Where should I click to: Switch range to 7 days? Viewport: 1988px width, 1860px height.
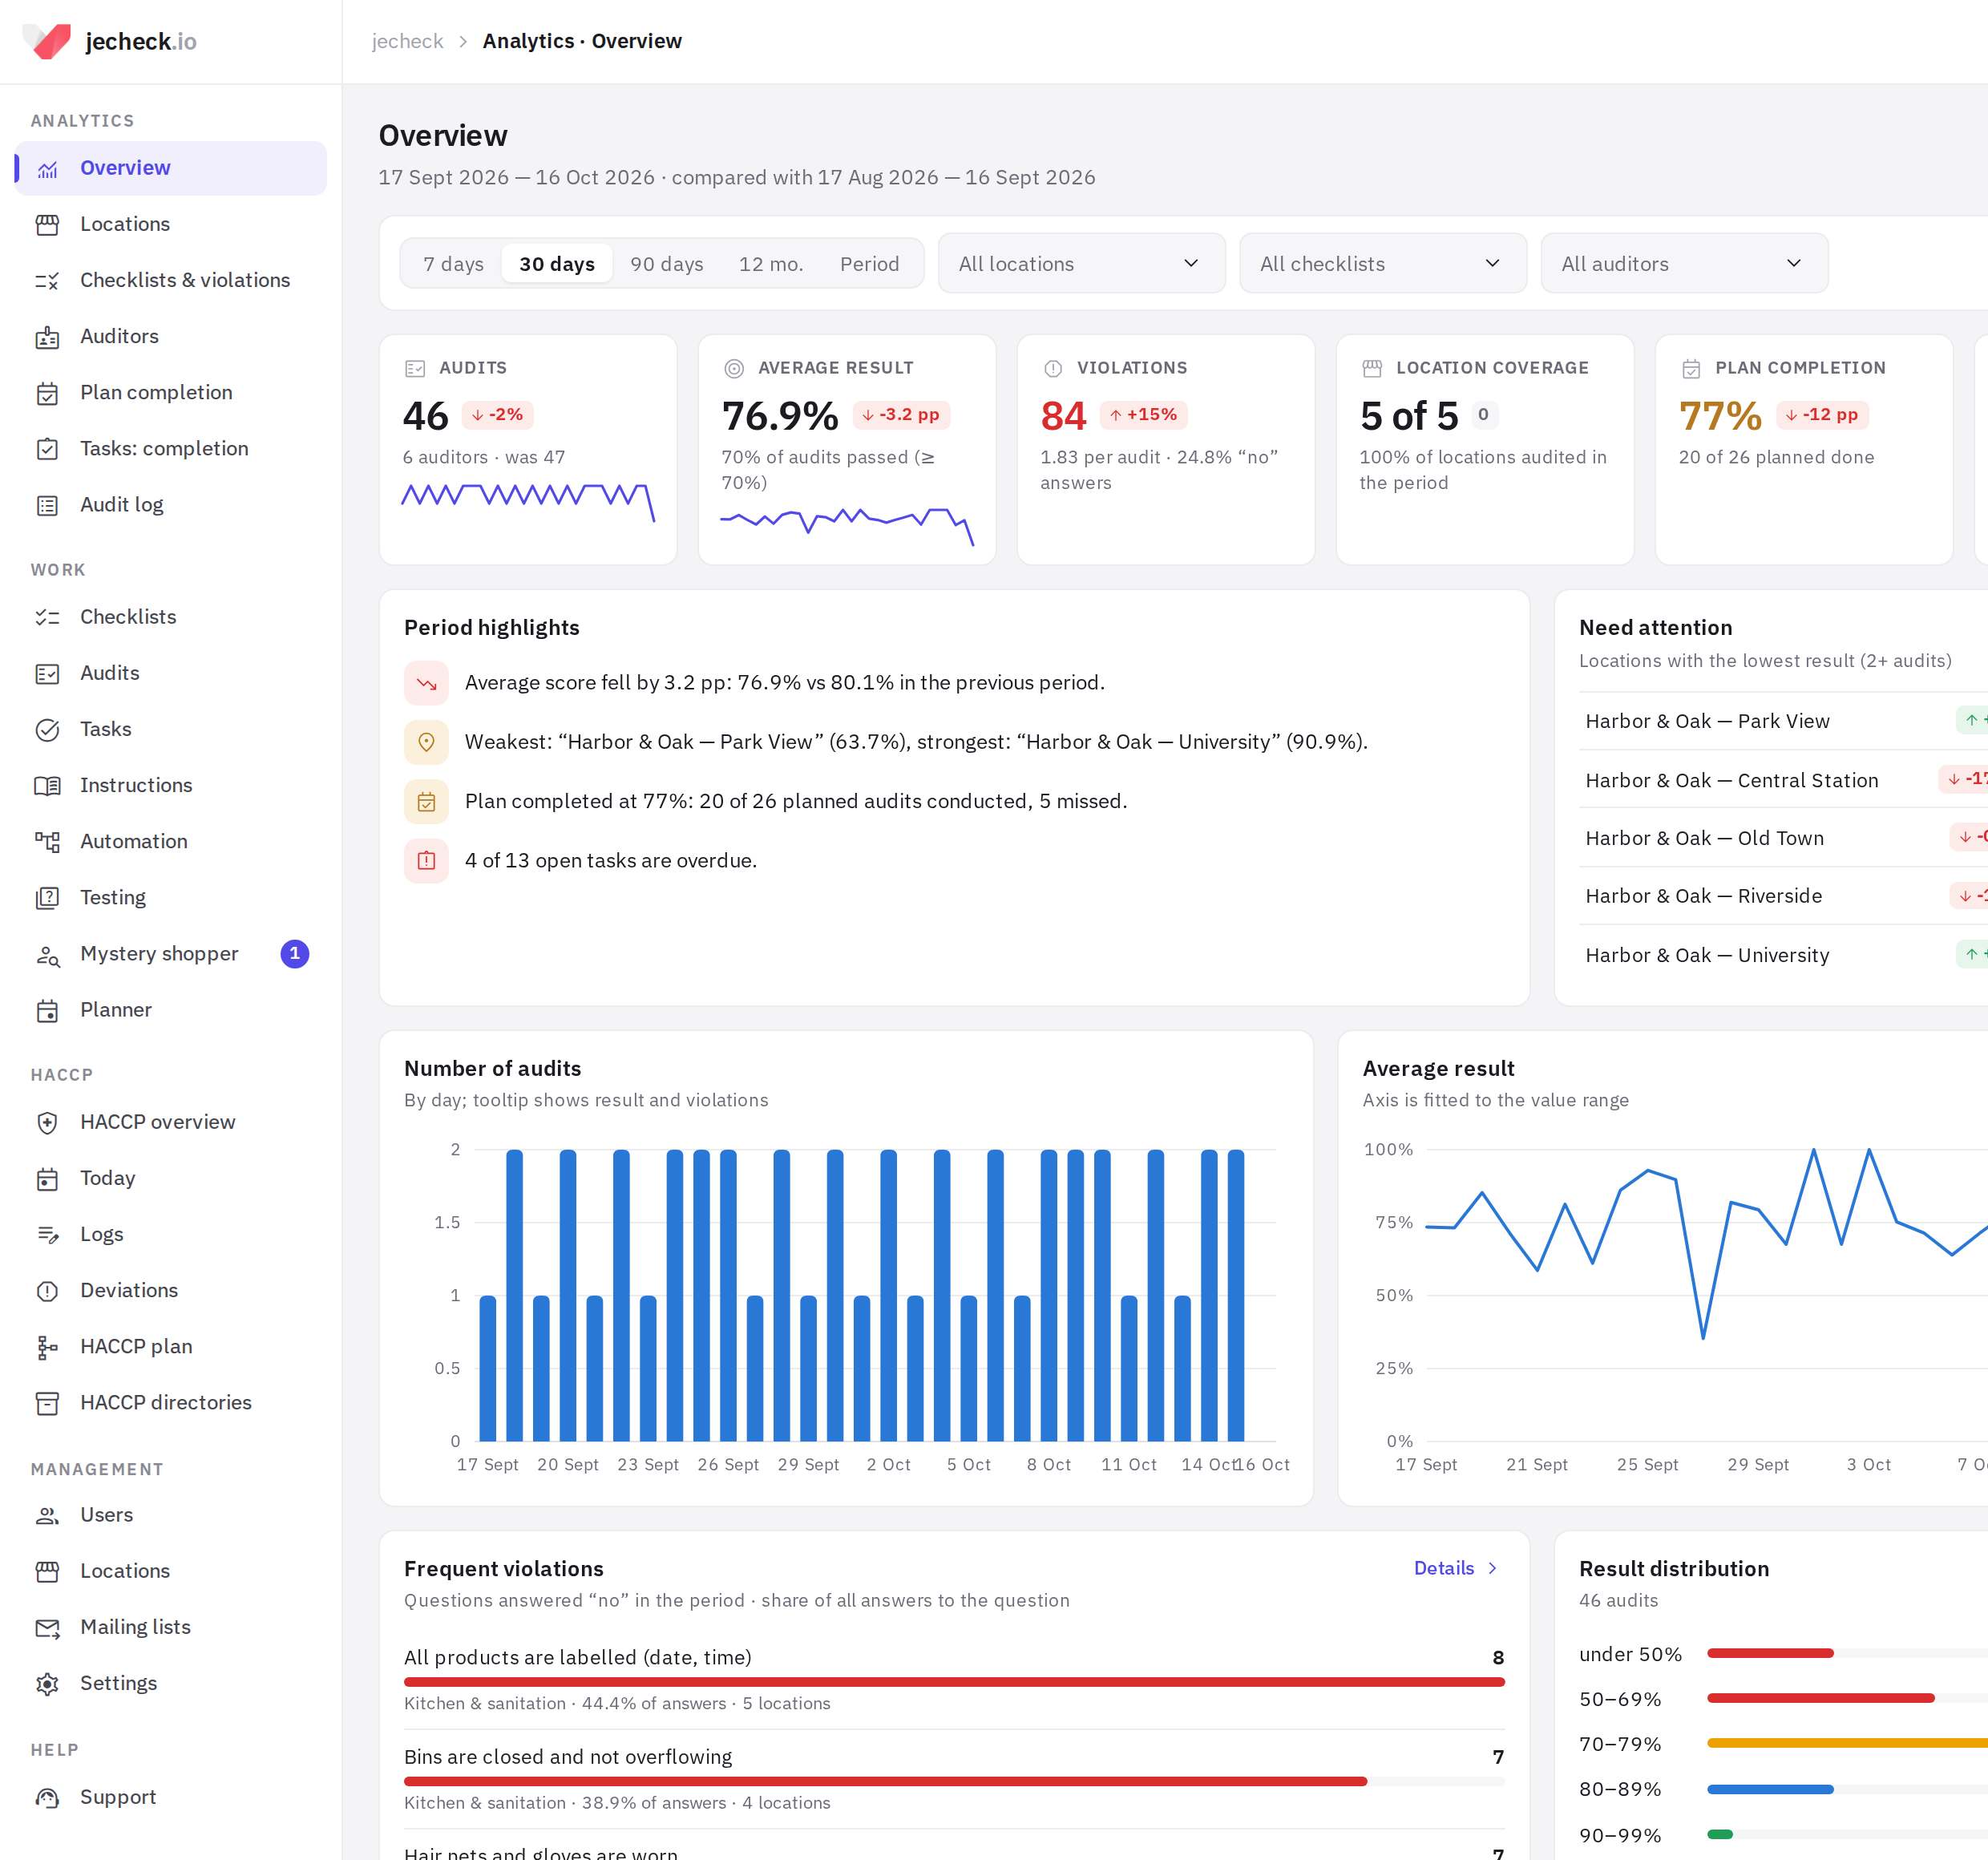pos(453,264)
